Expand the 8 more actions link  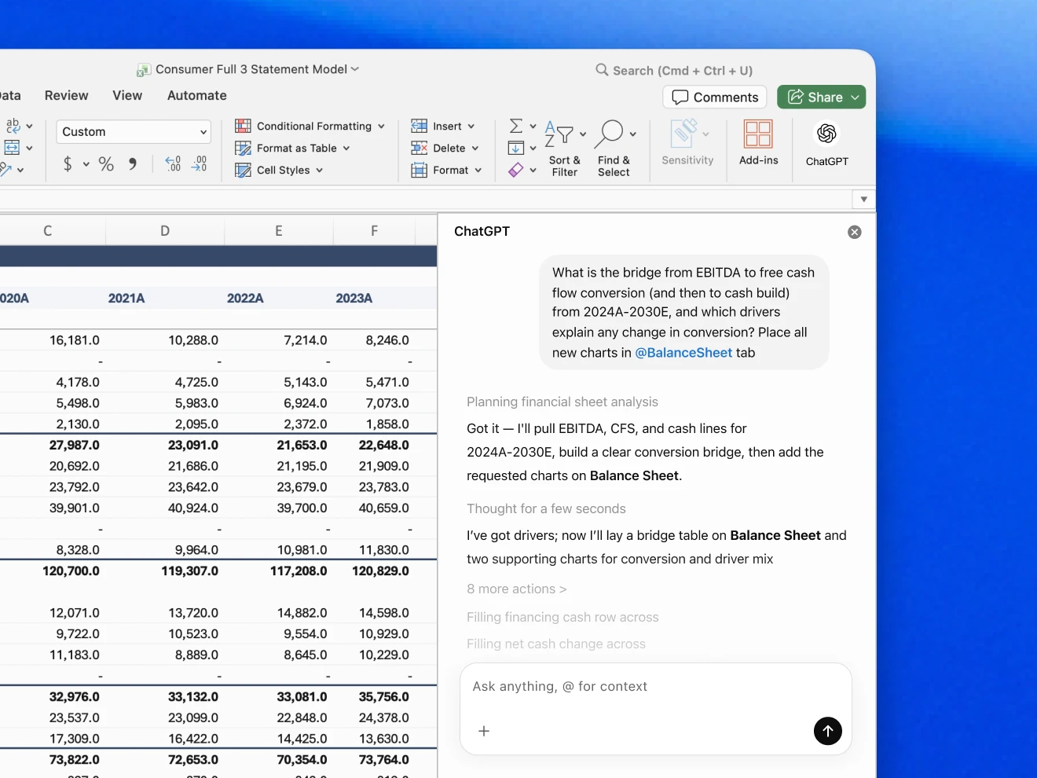tap(516, 589)
